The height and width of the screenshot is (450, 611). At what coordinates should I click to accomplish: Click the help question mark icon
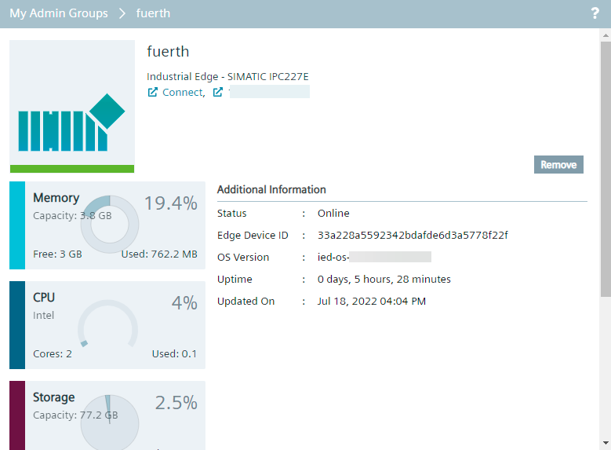coord(594,13)
